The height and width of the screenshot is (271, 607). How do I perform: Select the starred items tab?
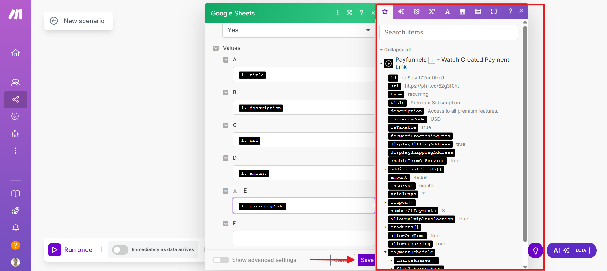click(385, 12)
